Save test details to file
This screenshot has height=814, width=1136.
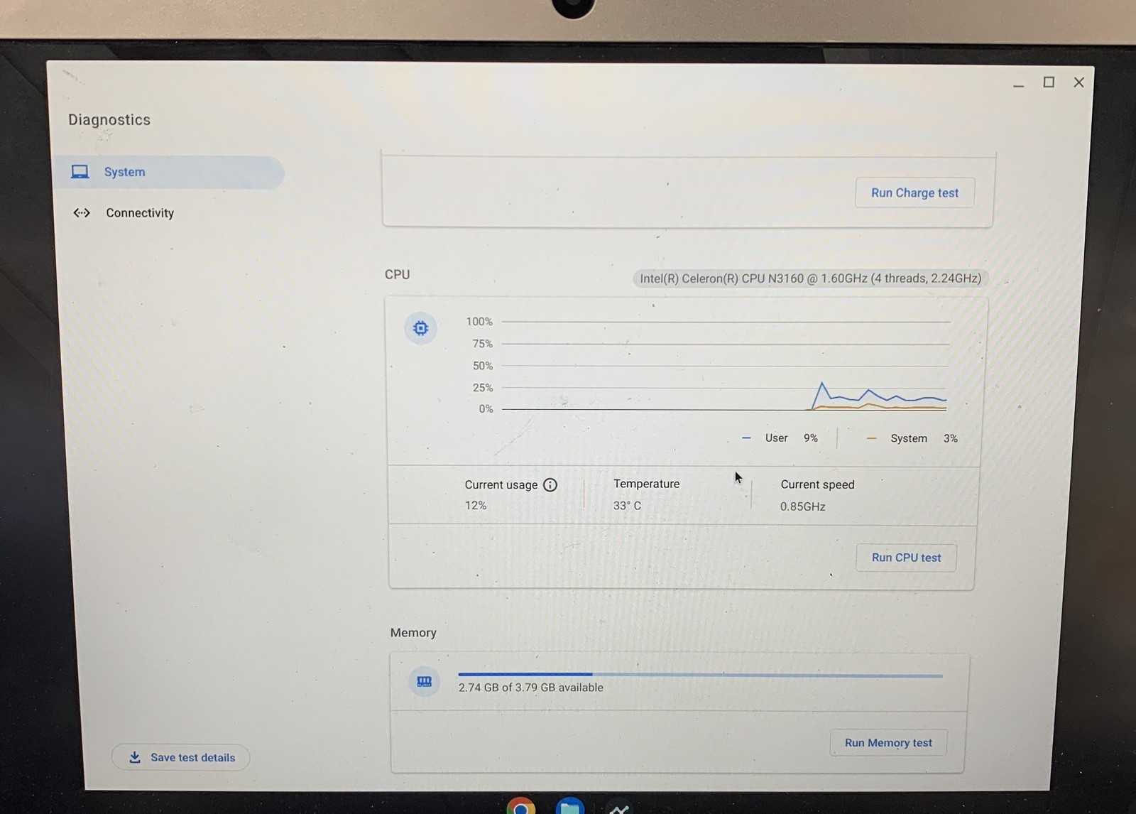point(181,757)
